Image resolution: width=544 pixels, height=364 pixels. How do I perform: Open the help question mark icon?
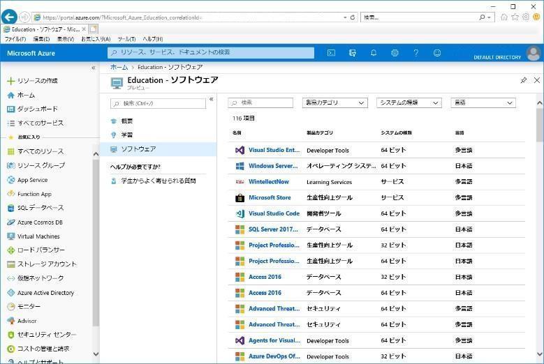coord(416,53)
